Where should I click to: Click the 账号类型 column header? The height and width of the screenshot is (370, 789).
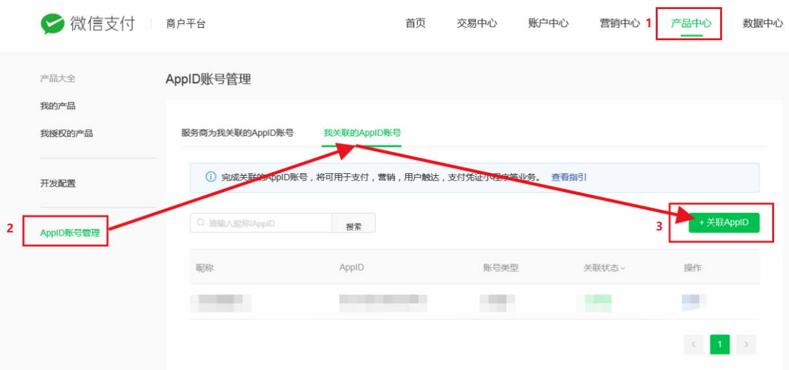tap(500, 268)
